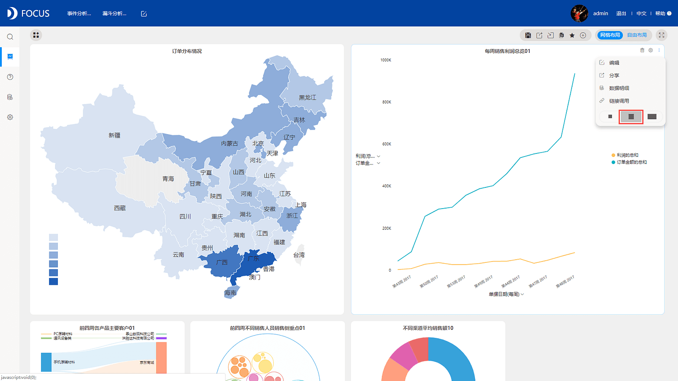Enter fullscreen with expand arrows icon
This screenshot has height=381, width=678.
click(662, 35)
